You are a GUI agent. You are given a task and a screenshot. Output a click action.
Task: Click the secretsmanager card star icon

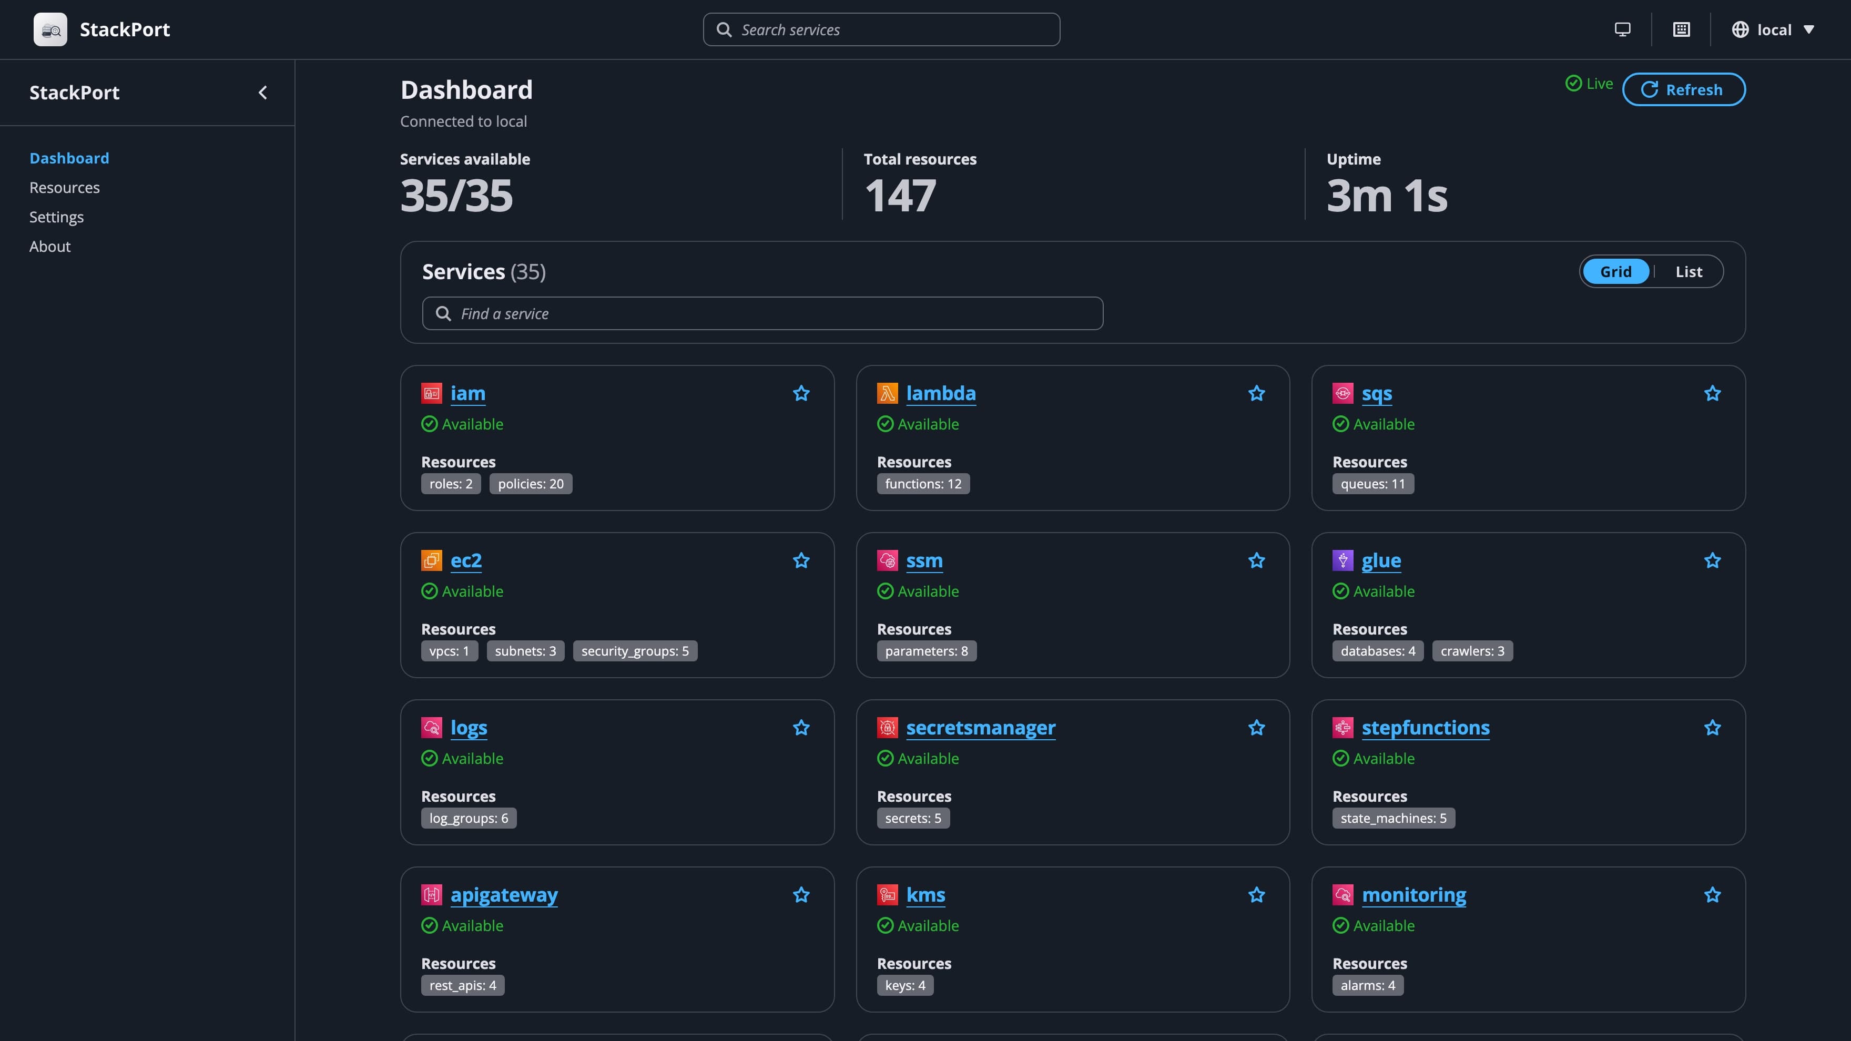(1257, 728)
